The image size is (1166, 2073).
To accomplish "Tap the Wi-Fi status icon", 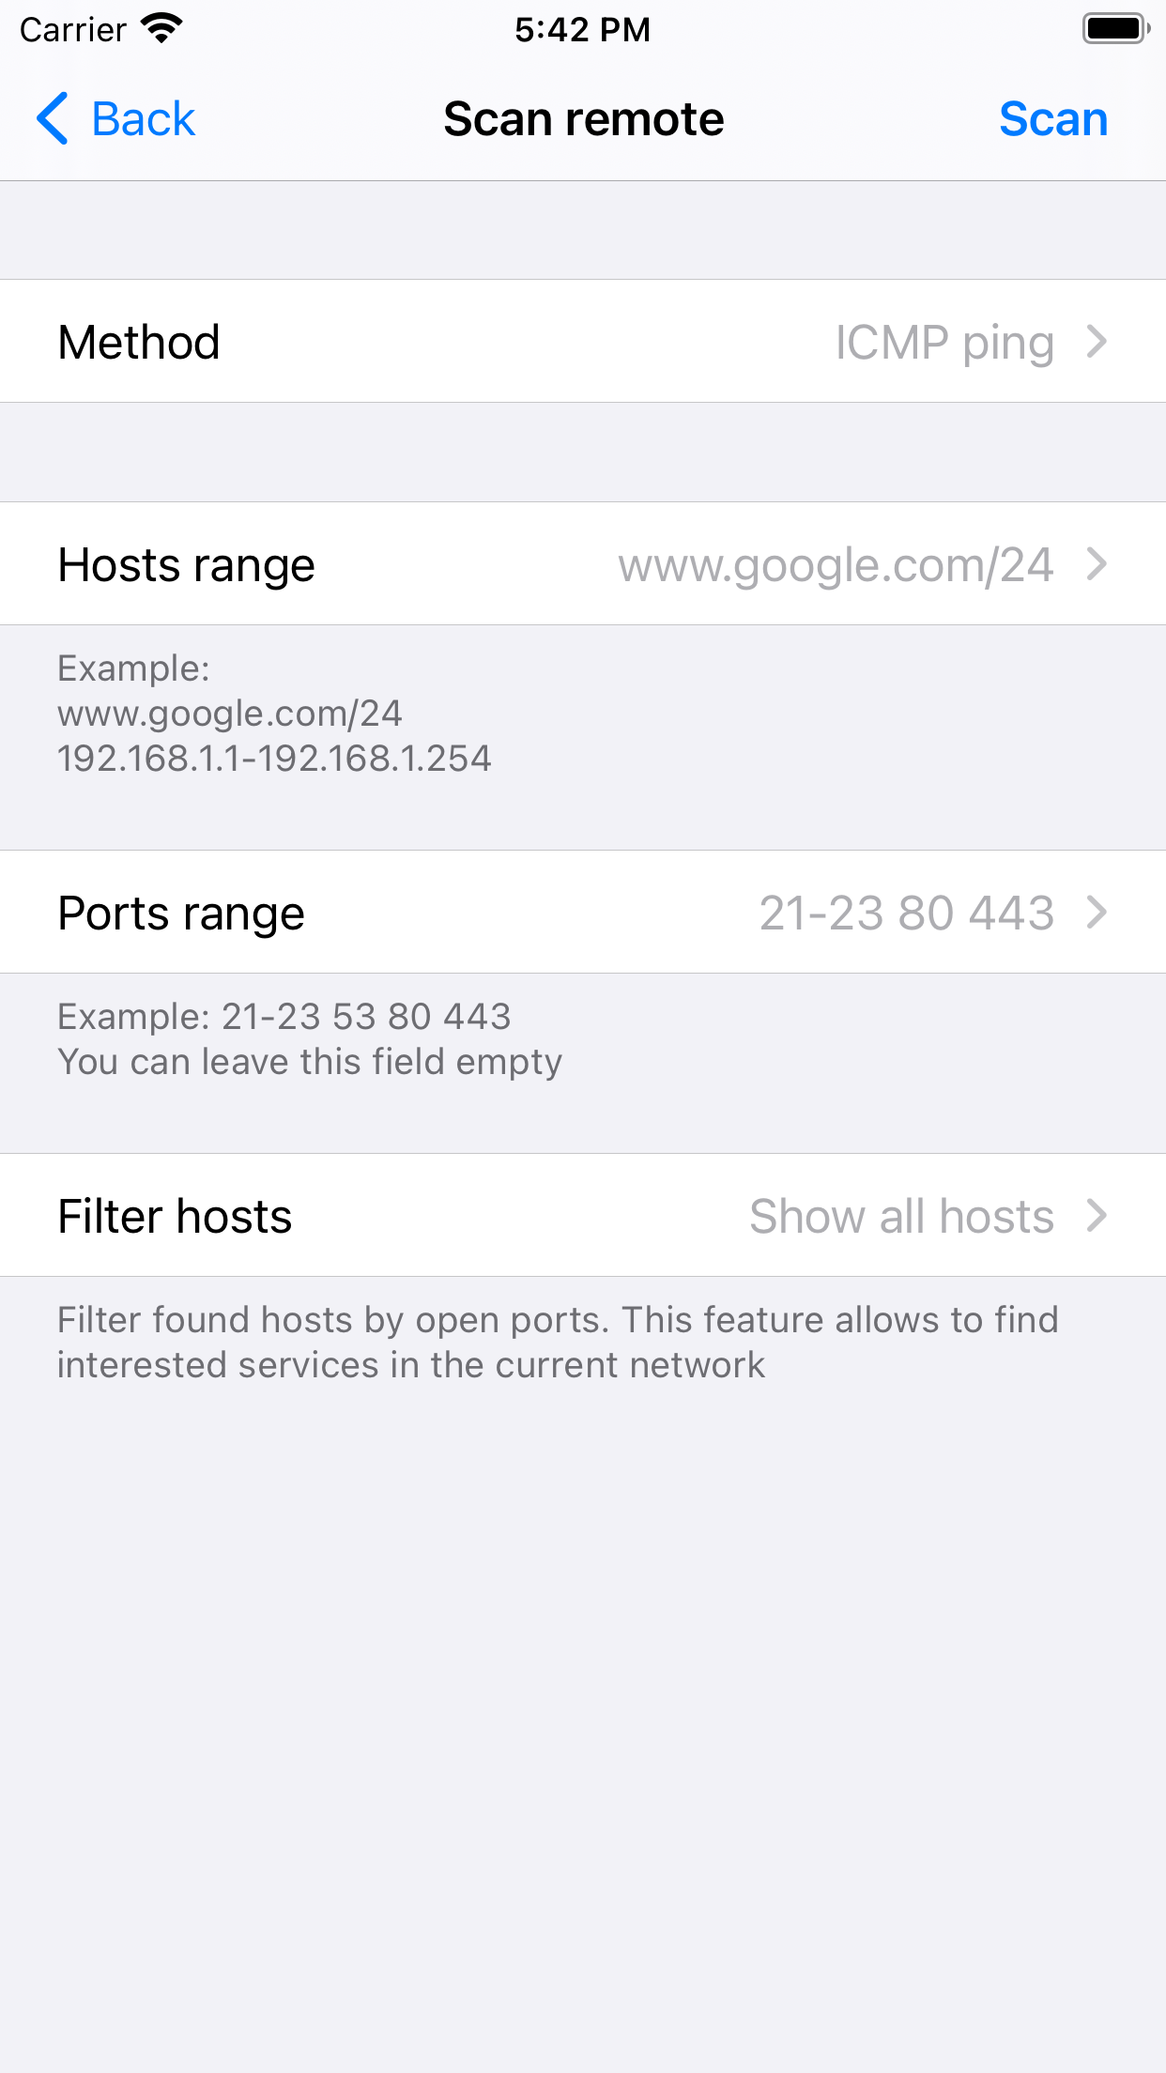I will [x=161, y=27].
